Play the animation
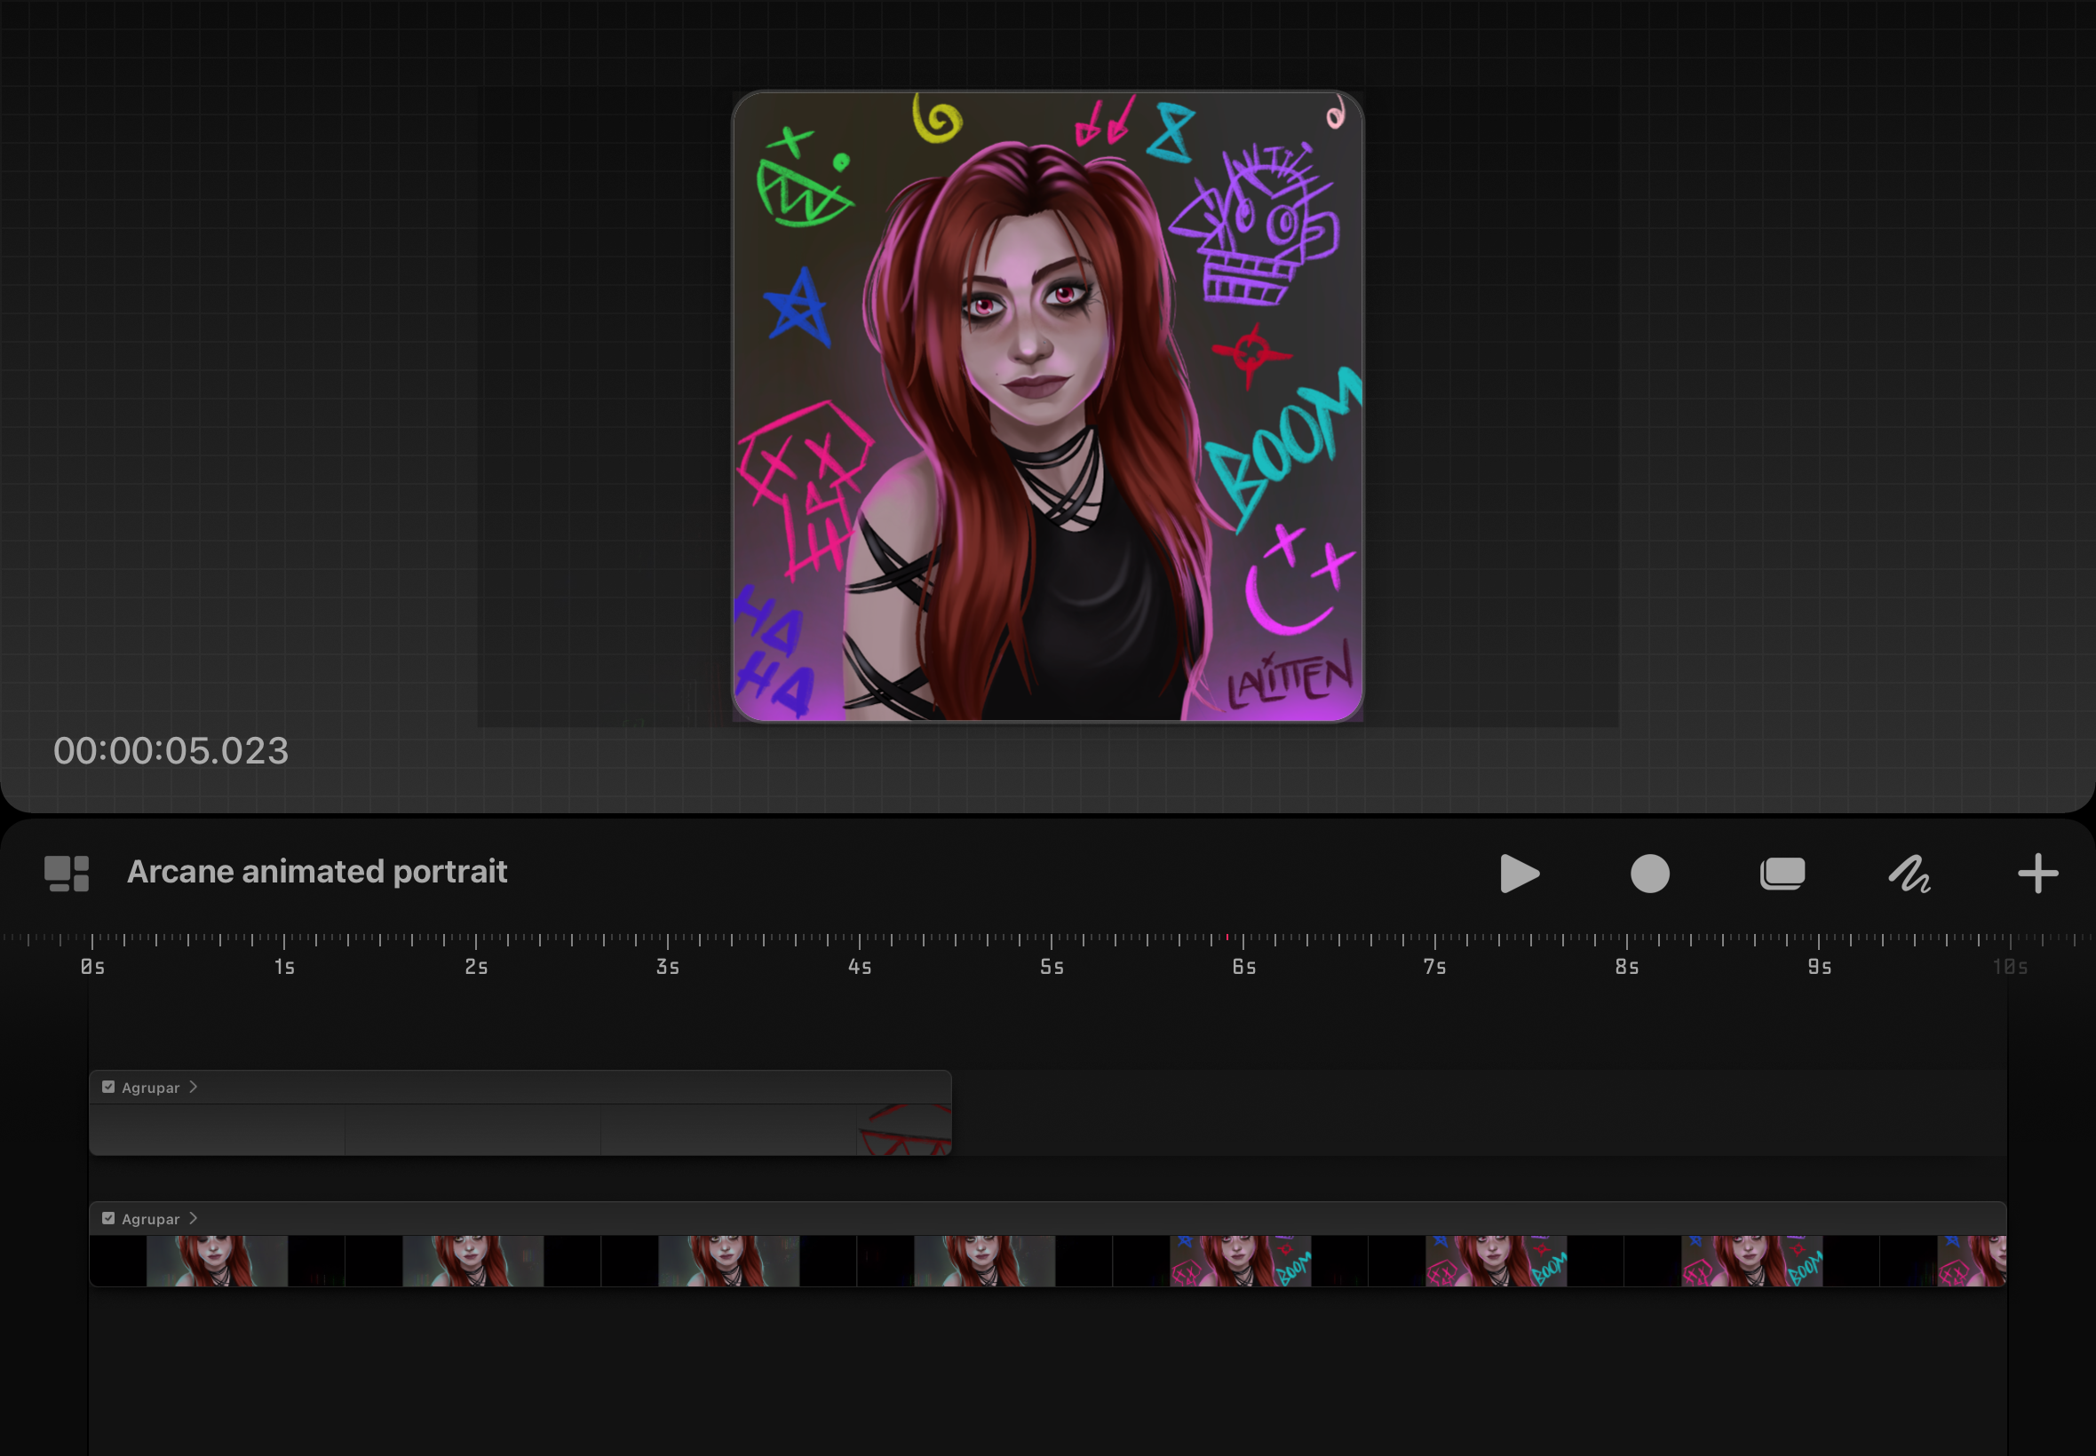The width and height of the screenshot is (2096, 1456). point(1520,873)
